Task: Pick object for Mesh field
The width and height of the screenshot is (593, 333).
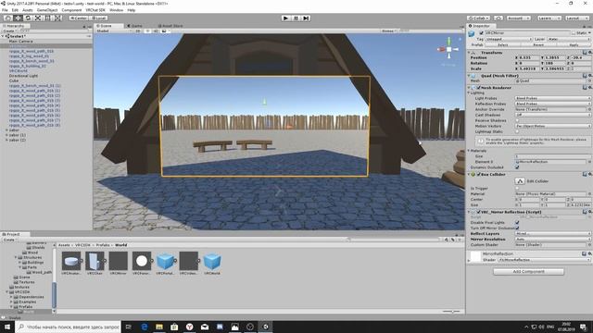Action: tap(589, 80)
